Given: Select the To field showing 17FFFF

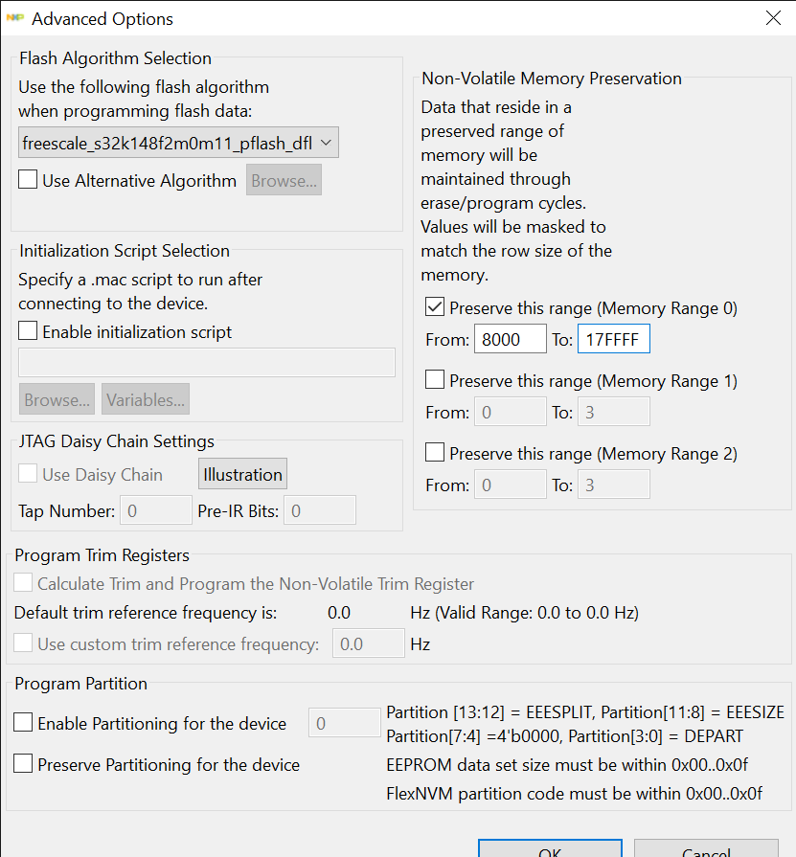Looking at the screenshot, I should click(x=613, y=339).
